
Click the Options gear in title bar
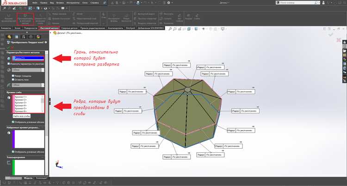[168, 3]
